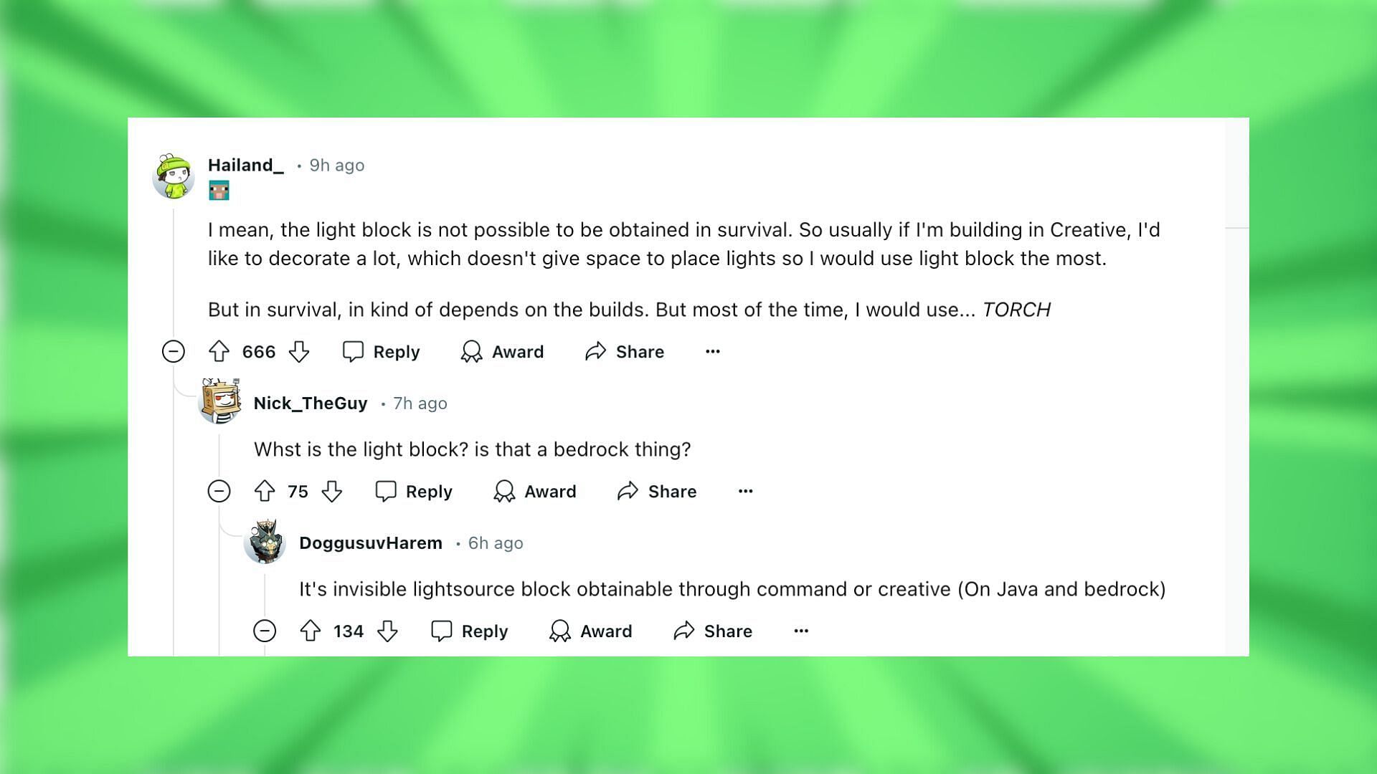Select Share on the Hailand_ post
Image resolution: width=1377 pixels, height=774 pixels.
[625, 352]
